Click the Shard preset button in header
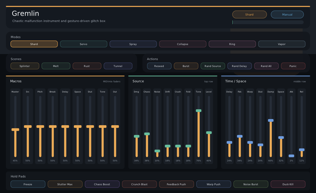Image resolution: width=316 pixels, height=193 pixels. [x=250, y=14]
